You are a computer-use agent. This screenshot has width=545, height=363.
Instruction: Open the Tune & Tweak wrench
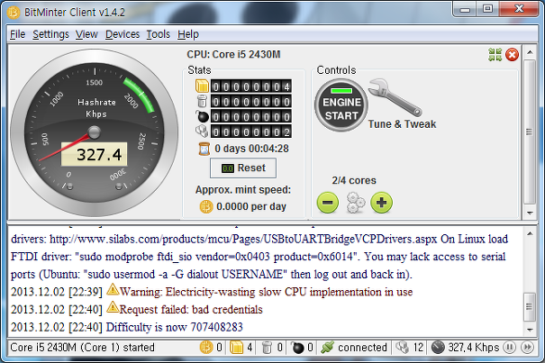[x=395, y=97]
